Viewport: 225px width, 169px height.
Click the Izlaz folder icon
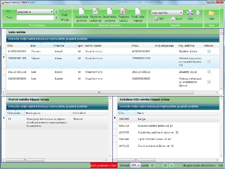click(212, 13)
